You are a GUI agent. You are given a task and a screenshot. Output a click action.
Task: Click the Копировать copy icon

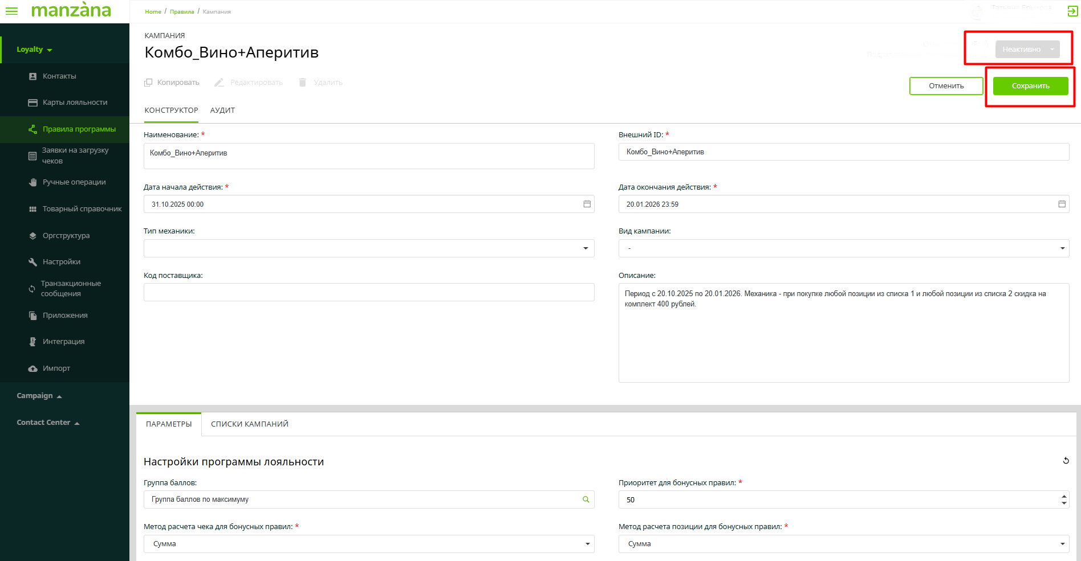point(149,83)
